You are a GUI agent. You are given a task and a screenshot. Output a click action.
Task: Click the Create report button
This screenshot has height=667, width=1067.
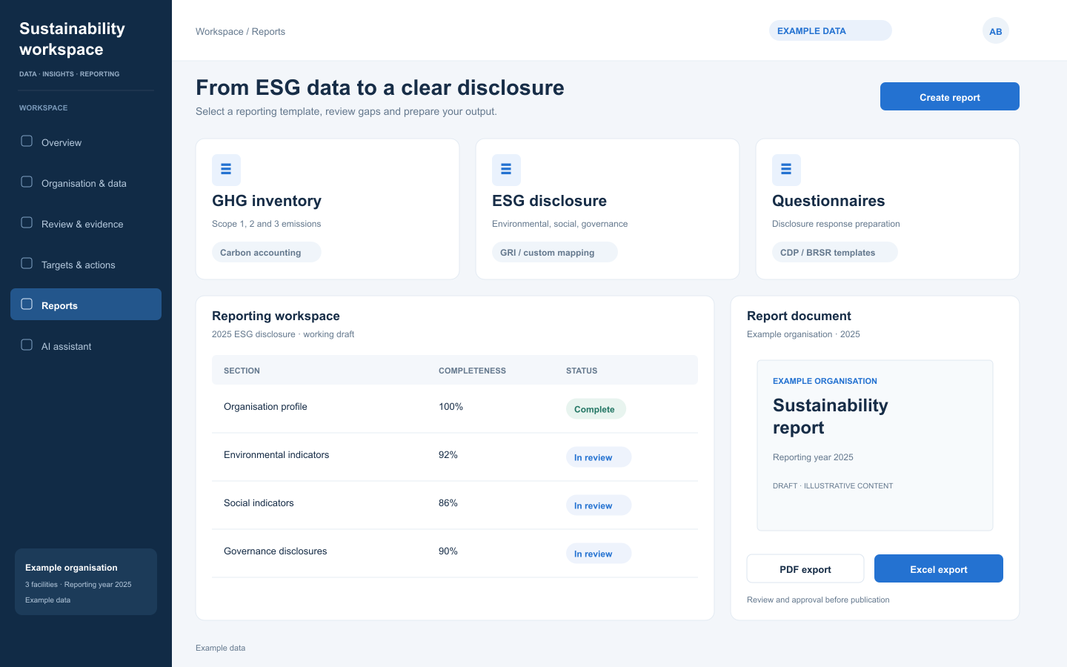(x=950, y=96)
